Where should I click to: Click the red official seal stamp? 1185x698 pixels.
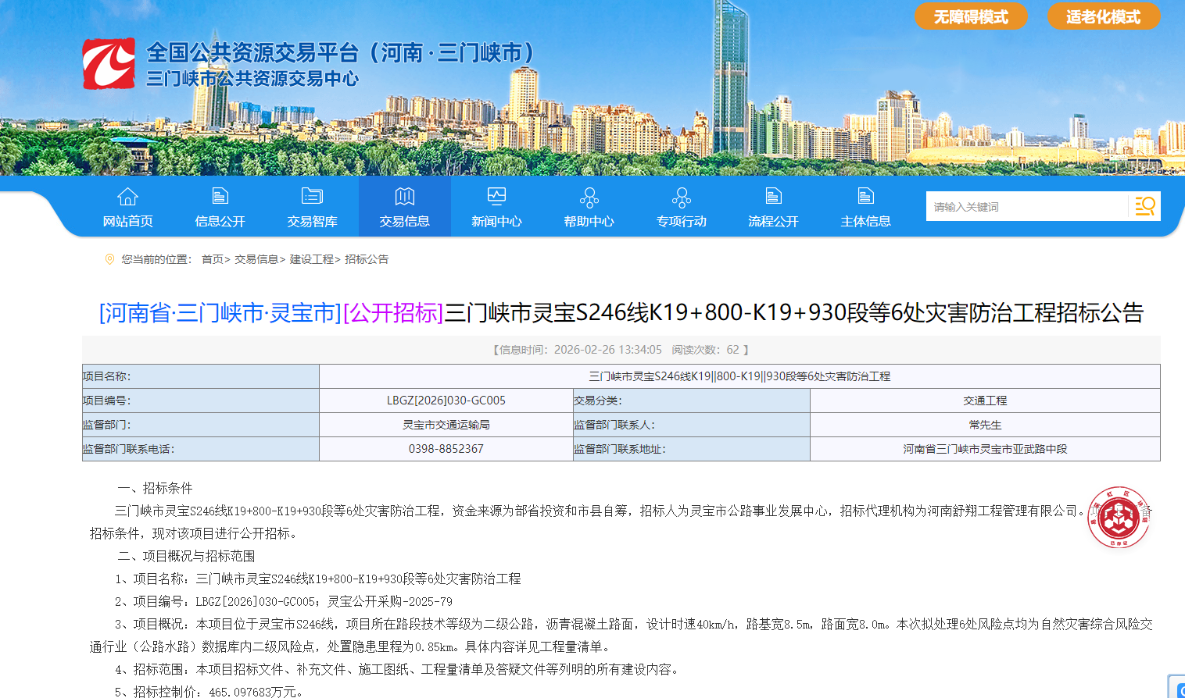pyautogui.click(x=1119, y=518)
